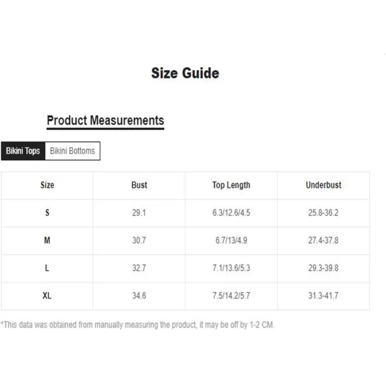Click the 34.6 bust value for XL
The width and height of the screenshot is (386, 386).
[139, 295]
